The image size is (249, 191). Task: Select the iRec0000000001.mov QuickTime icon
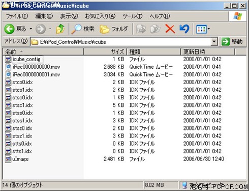click(x=8, y=74)
